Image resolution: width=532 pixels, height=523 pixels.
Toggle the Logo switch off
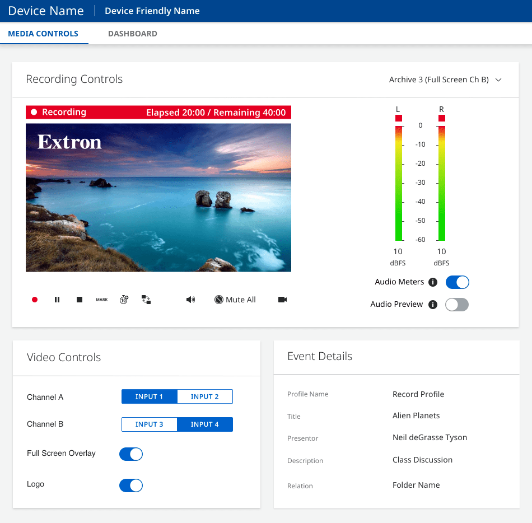pyautogui.click(x=131, y=485)
